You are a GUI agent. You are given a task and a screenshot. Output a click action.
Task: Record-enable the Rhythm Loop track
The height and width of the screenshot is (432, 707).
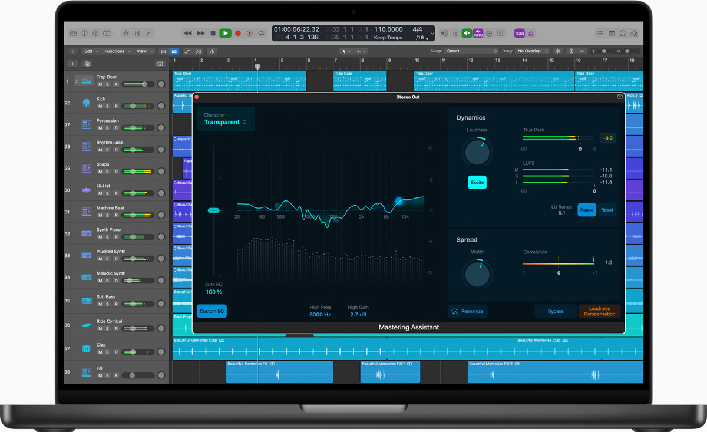(116, 150)
